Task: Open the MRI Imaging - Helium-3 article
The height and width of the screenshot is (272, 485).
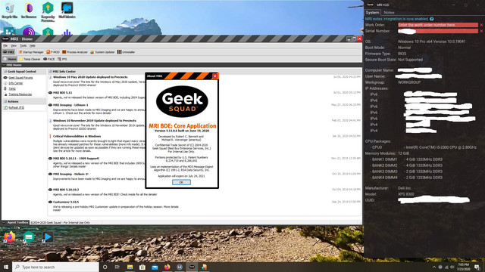Action: pyautogui.click(x=70, y=174)
